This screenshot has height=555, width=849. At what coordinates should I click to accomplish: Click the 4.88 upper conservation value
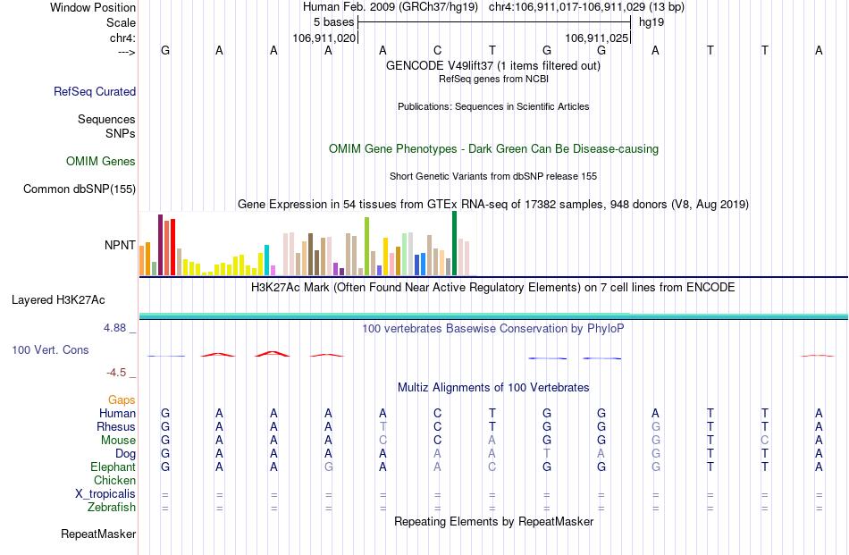114,328
